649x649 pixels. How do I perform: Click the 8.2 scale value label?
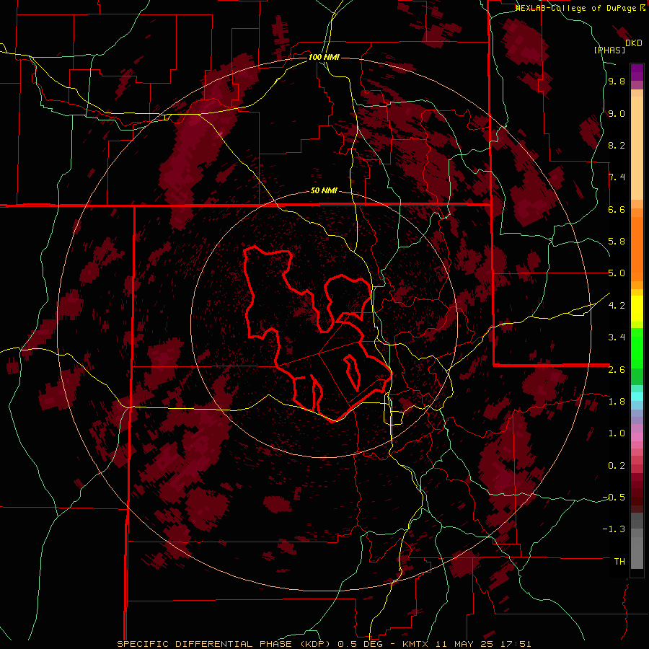click(x=617, y=145)
